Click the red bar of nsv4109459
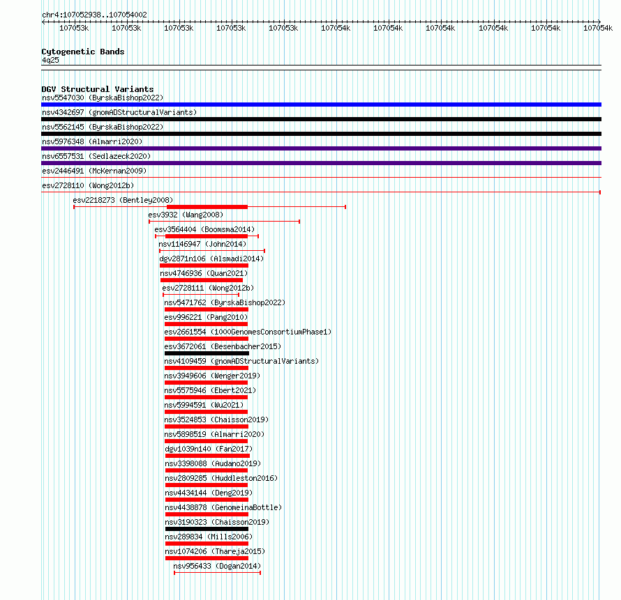This screenshot has height=600, width=621. [207, 368]
